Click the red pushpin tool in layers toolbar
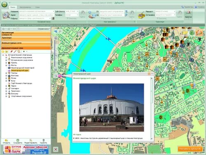 12,52
